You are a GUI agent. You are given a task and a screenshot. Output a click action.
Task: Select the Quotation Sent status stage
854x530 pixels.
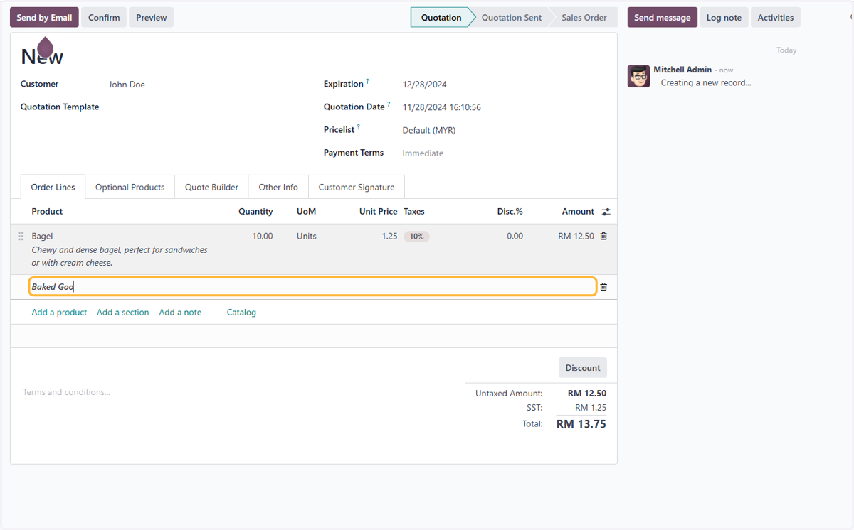[512, 17]
